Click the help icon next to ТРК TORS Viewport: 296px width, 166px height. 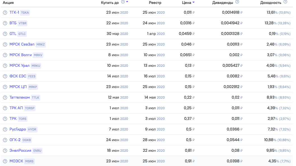point(5,119)
